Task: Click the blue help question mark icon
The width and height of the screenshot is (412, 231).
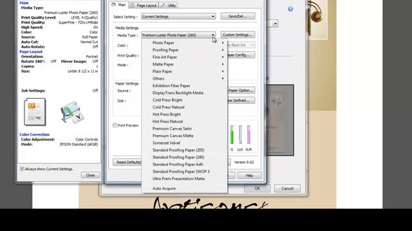Action: click(290, 9)
